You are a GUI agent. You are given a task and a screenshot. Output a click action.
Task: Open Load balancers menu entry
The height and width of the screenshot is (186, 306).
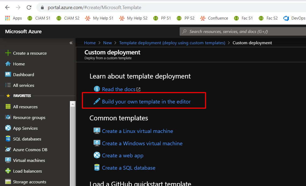(x=27, y=171)
